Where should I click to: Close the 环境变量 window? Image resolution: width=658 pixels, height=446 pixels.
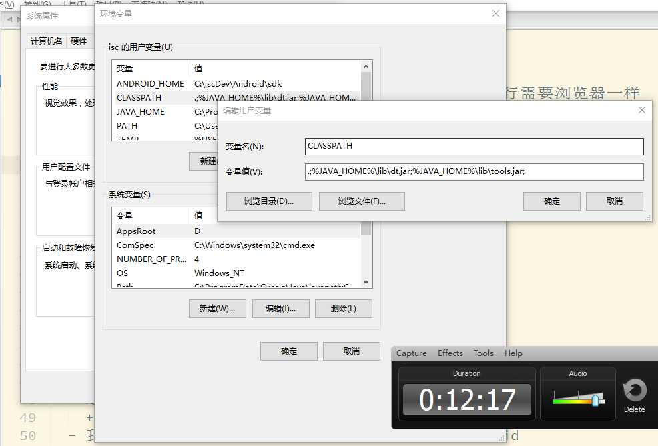[496, 13]
